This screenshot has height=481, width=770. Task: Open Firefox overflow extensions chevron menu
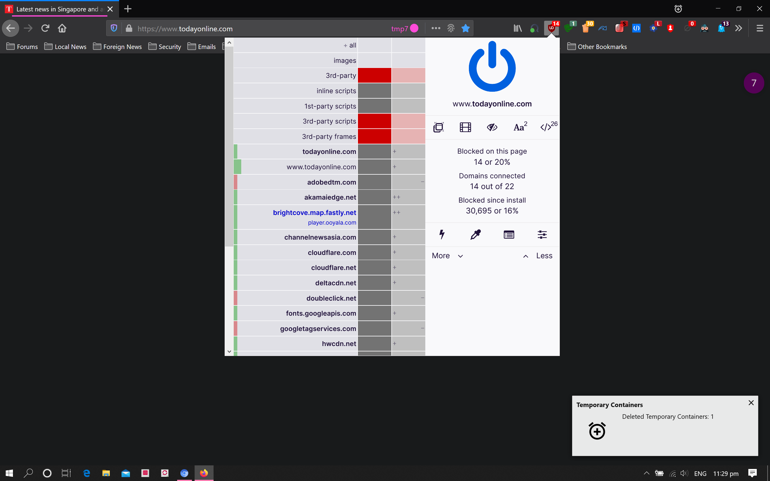[738, 28]
